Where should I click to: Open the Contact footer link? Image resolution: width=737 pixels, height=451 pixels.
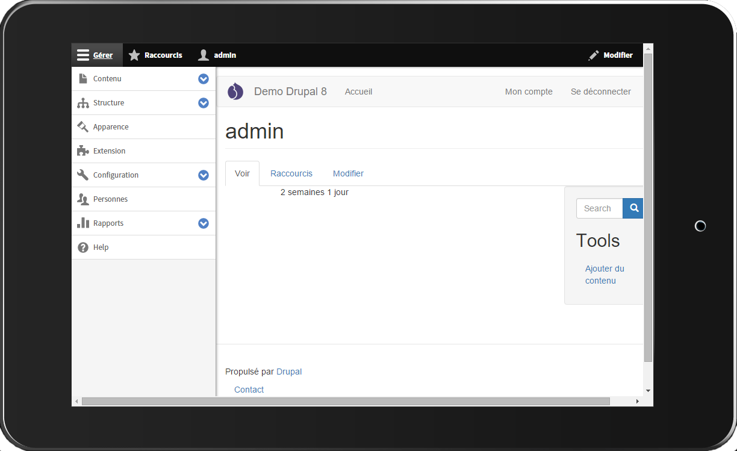click(249, 390)
